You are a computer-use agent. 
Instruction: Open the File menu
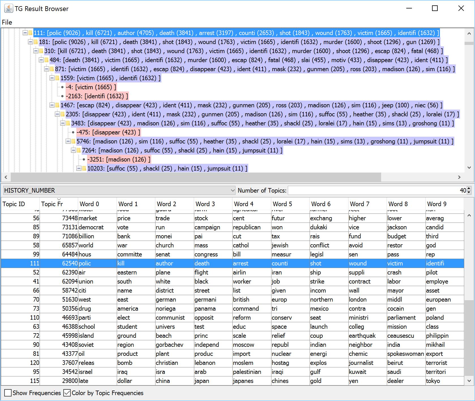pyautogui.click(x=7, y=22)
